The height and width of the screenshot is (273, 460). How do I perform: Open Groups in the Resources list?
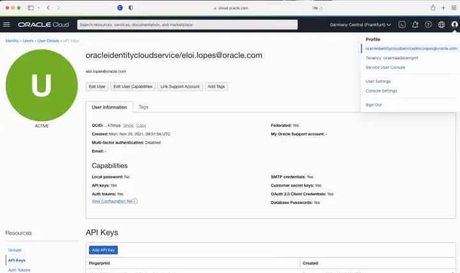coord(15,250)
